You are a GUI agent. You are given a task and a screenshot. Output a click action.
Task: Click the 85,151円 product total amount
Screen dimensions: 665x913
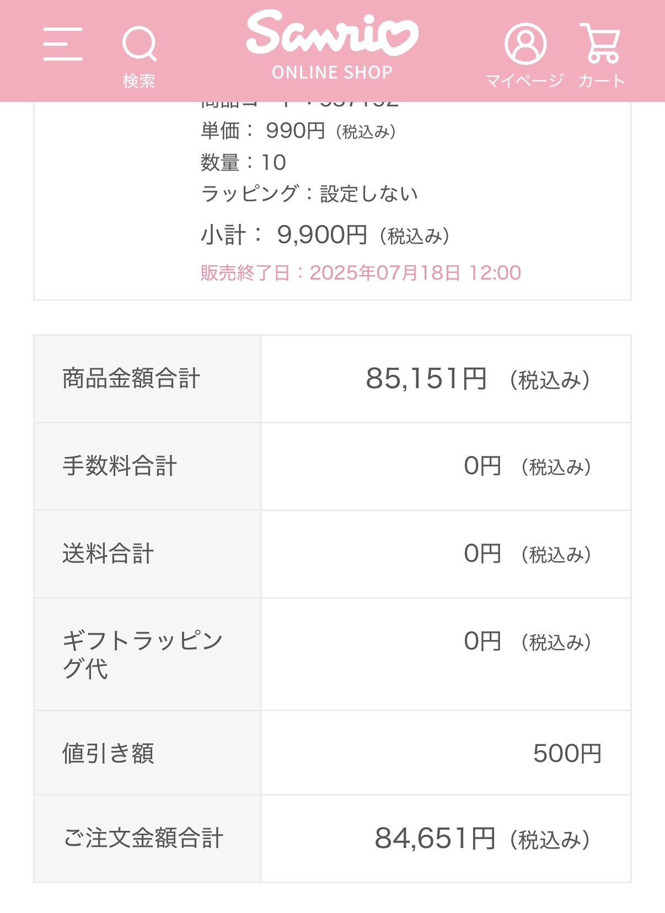[x=426, y=379]
